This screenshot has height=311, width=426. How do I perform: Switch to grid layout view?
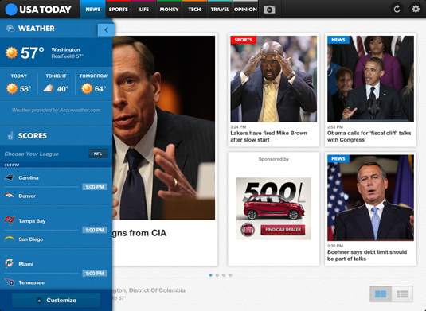point(381,294)
